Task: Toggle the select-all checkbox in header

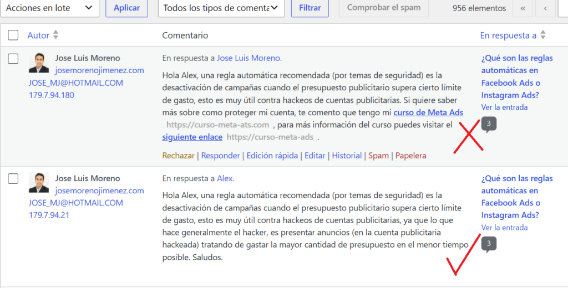Action: (13, 35)
